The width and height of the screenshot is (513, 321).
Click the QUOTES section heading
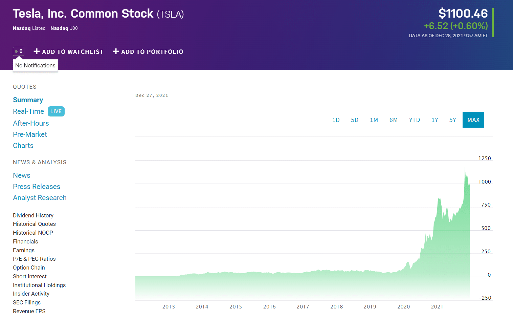click(25, 87)
